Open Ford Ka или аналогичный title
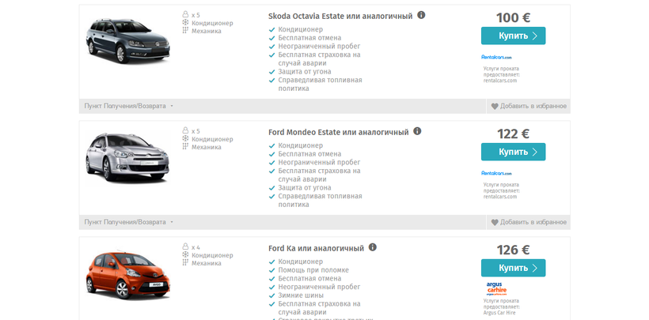Image resolution: width=649 pixels, height=320 pixels. point(316,248)
